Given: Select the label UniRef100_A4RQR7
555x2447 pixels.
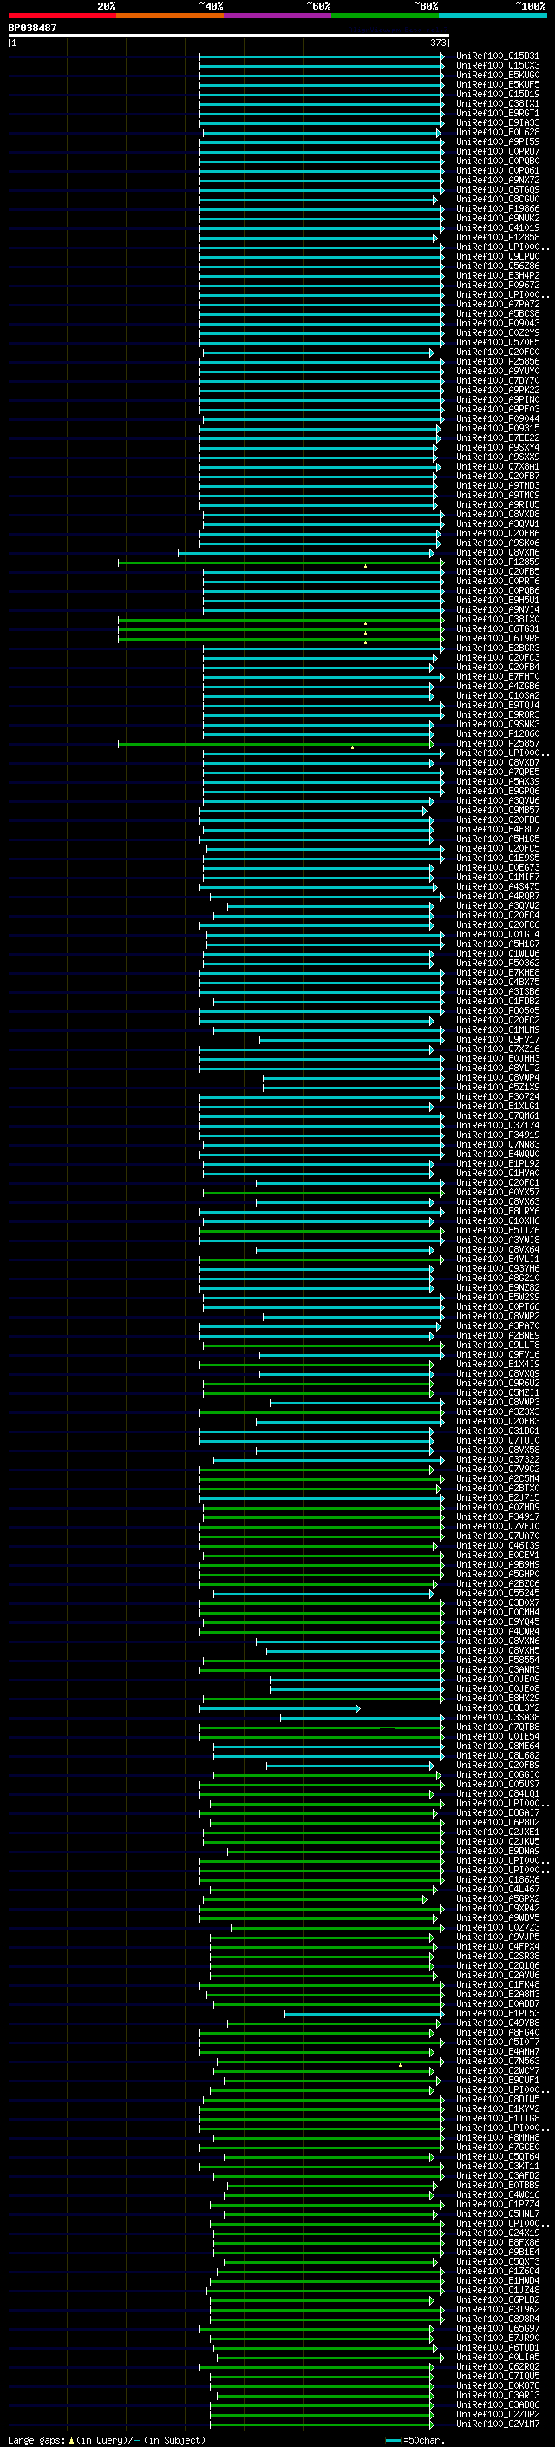Looking at the screenshot, I should [498, 896].
